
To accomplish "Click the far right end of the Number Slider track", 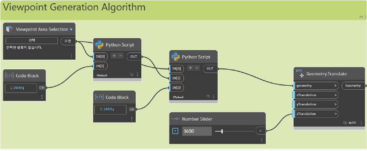I will 254,131.
